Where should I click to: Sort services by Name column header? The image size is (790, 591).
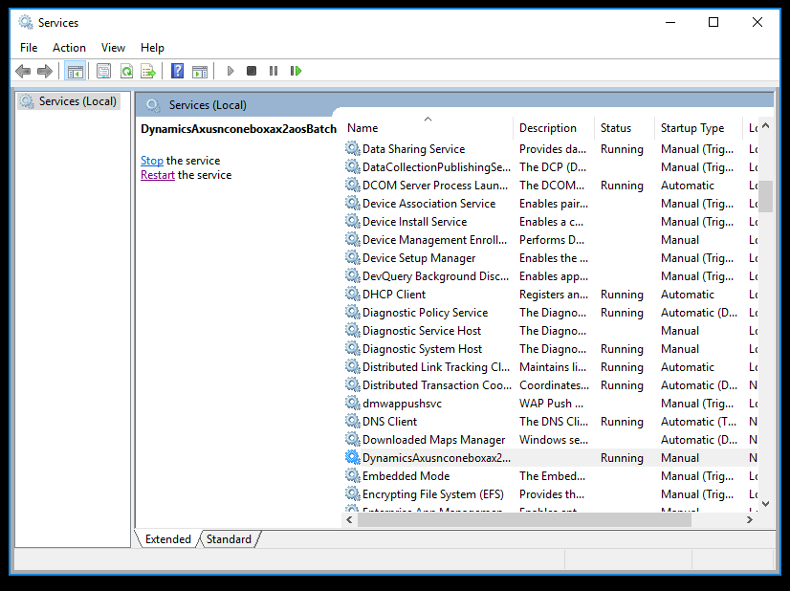tap(362, 128)
